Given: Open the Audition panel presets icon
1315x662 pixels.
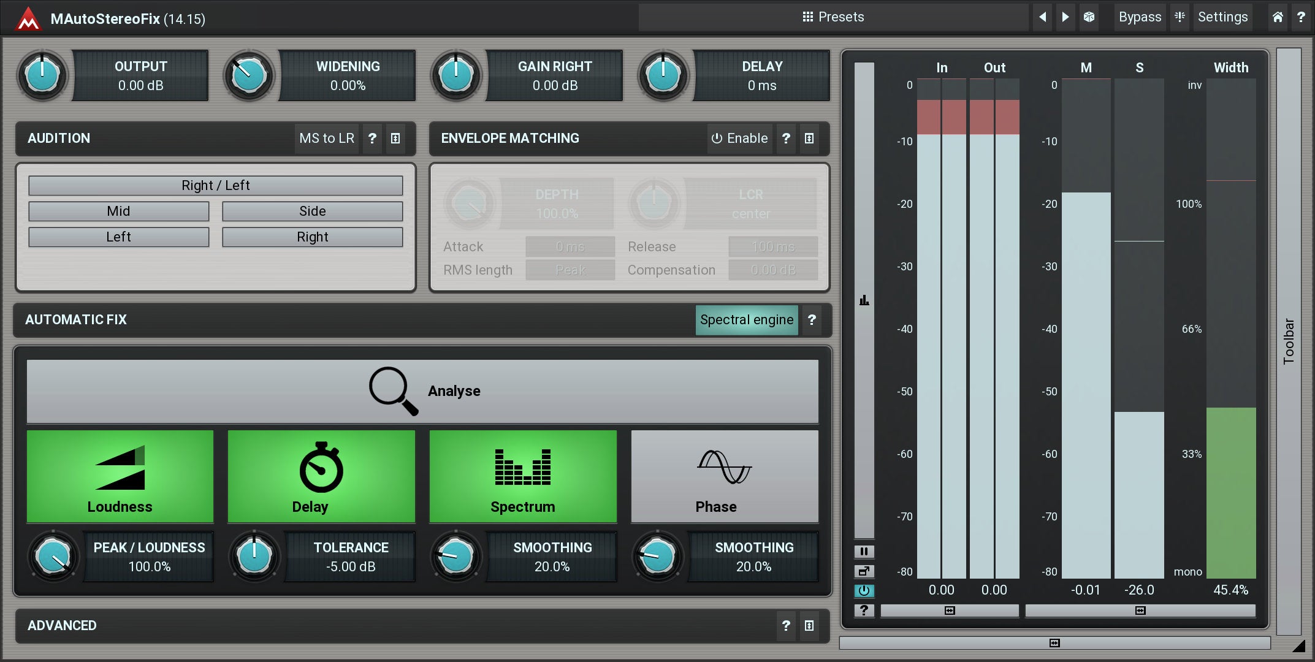Looking at the screenshot, I should (x=395, y=139).
